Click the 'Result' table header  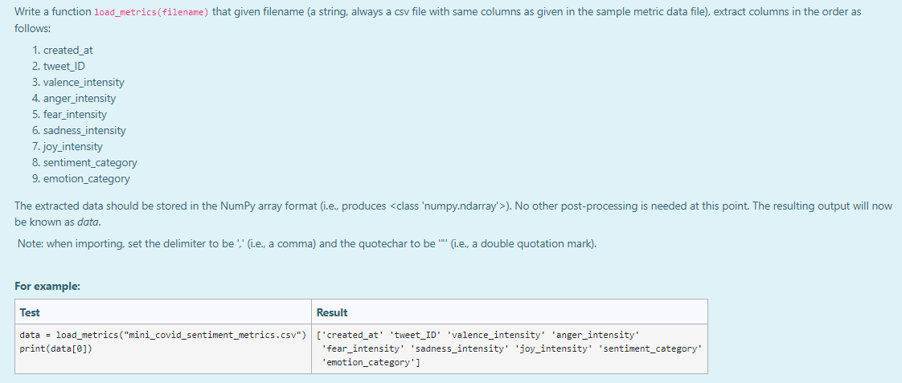pos(510,312)
